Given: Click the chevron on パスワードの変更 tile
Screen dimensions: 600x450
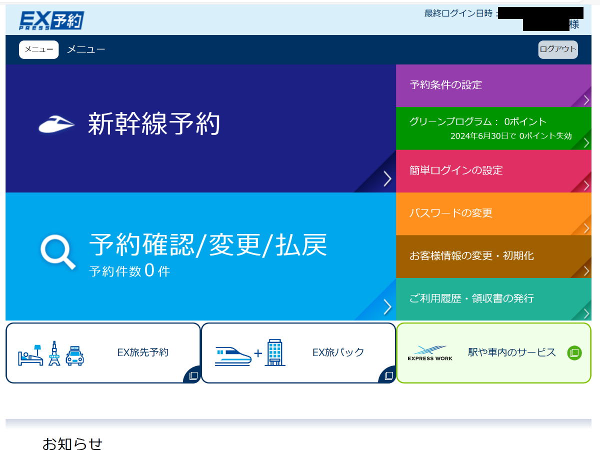Looking at the screenshot, I should pos(586,228).
